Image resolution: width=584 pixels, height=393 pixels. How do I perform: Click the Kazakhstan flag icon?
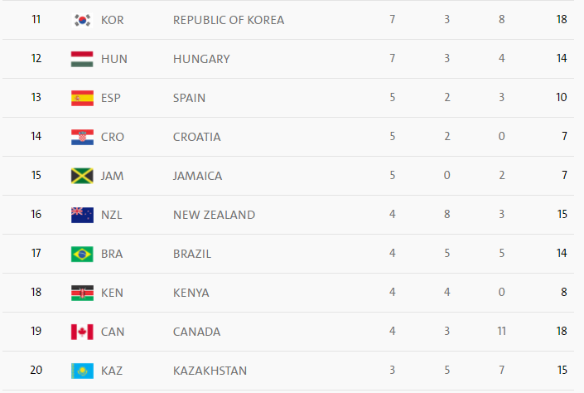(82, 371)
